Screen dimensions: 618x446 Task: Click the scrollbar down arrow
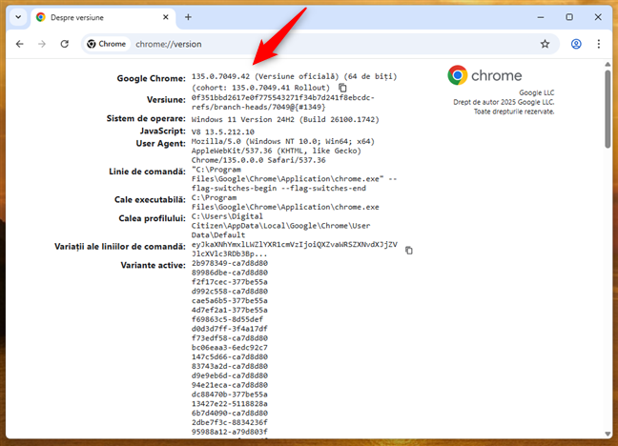(x=608, y=434)
